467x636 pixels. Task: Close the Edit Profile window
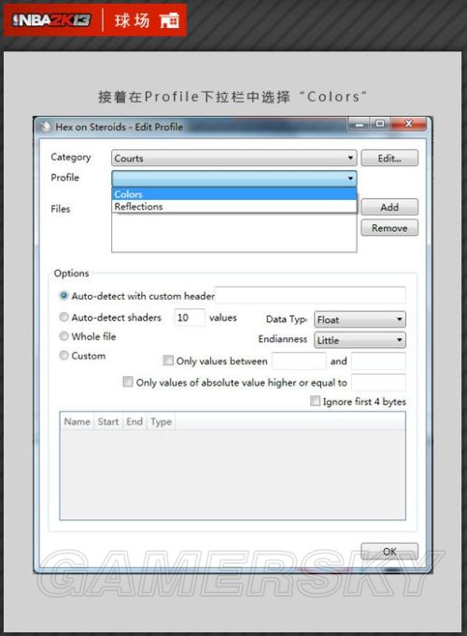point(408,124)
